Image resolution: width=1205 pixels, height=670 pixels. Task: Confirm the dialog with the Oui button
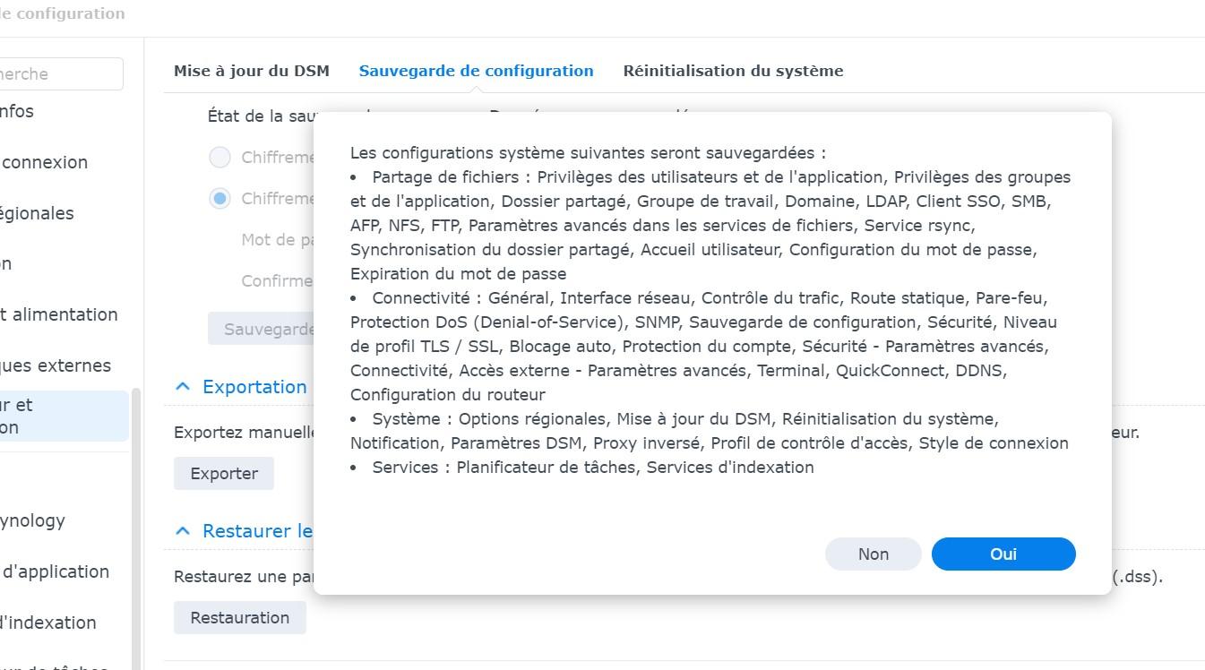point(1003,554)
